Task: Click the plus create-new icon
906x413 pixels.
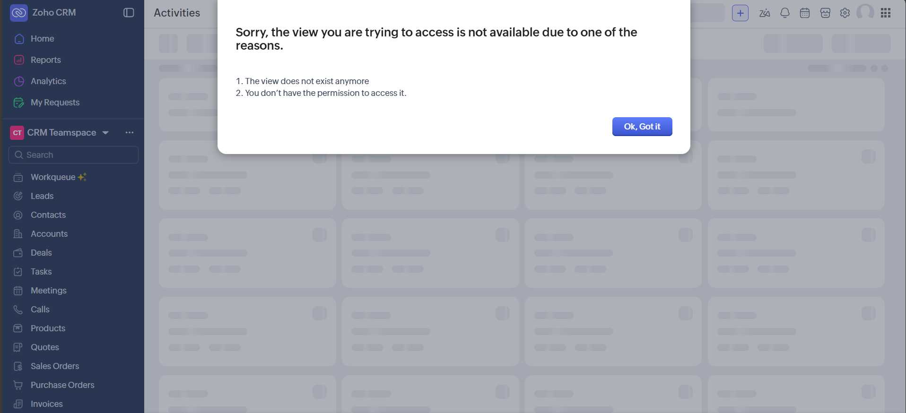Action: (740, 13)
